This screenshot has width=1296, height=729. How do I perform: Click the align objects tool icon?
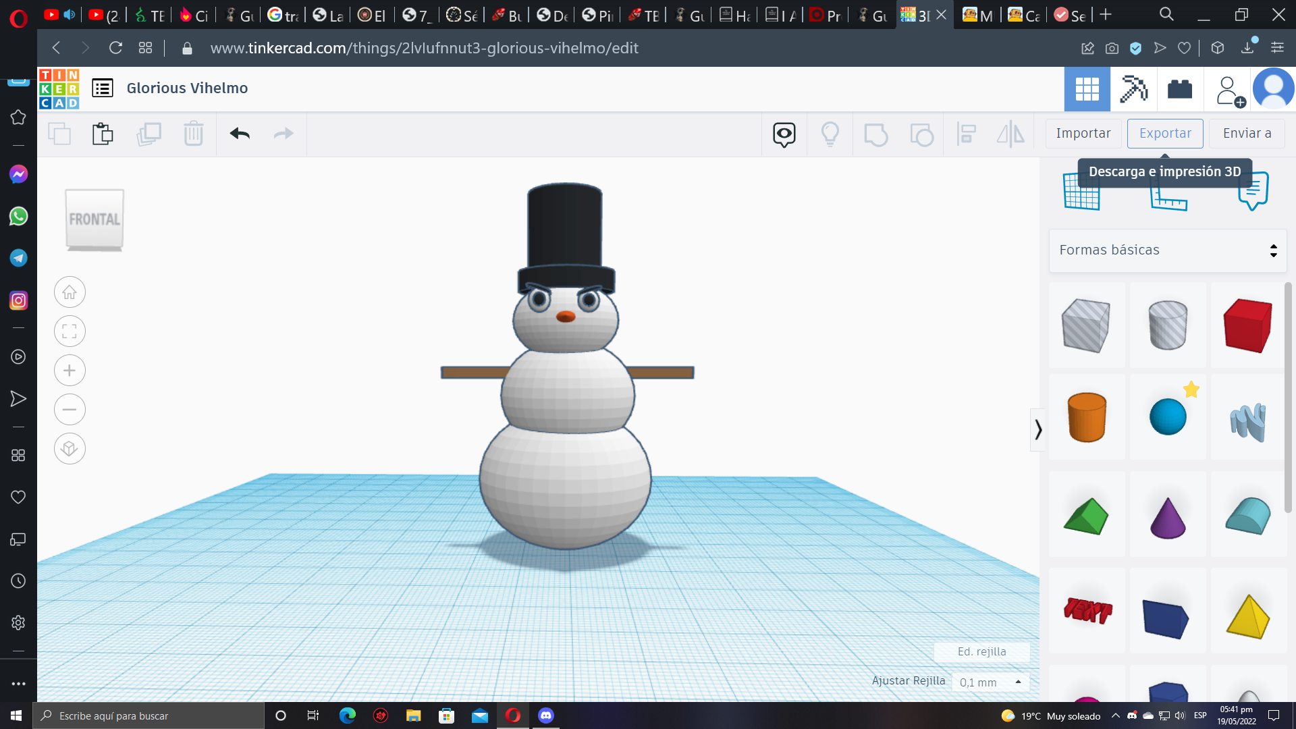coord(966,134)
